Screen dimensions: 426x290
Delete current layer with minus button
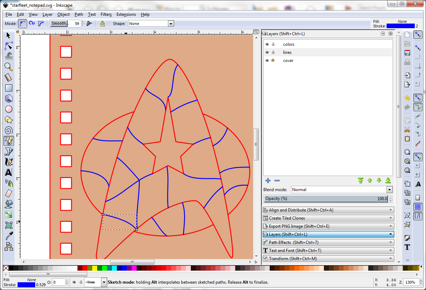pyautogui.click(x=277, y=181)
